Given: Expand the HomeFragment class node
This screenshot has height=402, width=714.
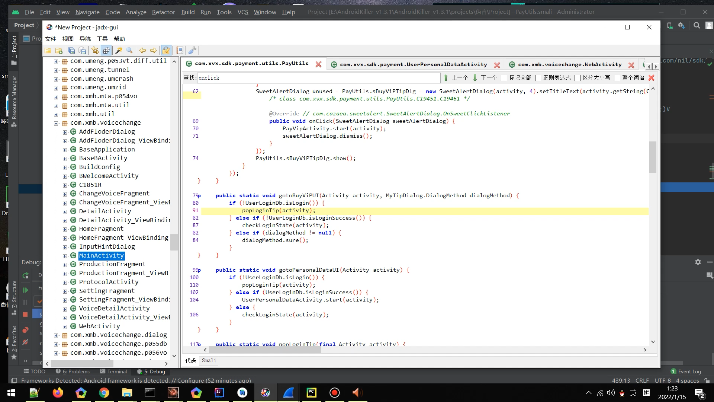Looking at the screenshot, I should point(65,229).
